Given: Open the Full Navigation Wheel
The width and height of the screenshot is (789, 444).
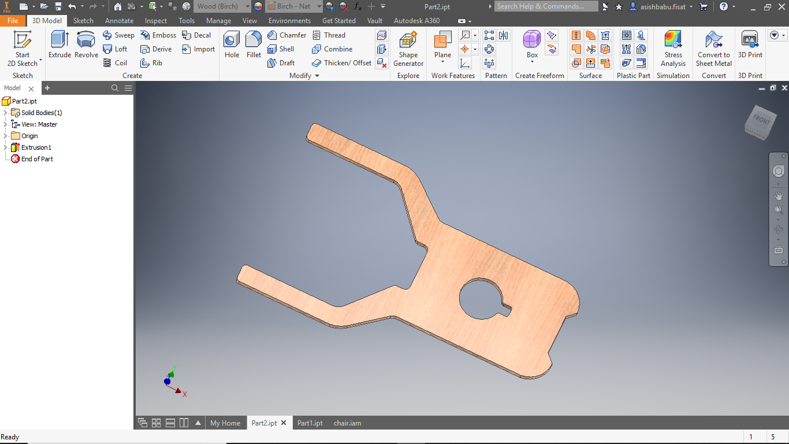Looking at the screenshot, I should pos(779,171).
